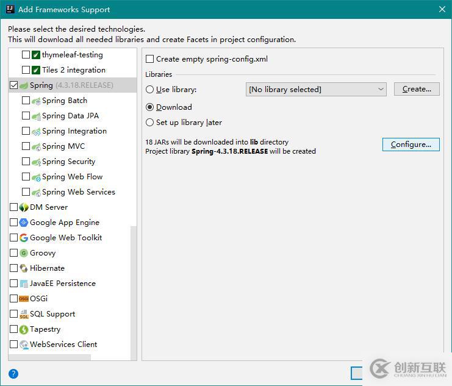Screen dimensions: 452x386
Task: Tick the Groovy checkbox
Action: point(13,253)
